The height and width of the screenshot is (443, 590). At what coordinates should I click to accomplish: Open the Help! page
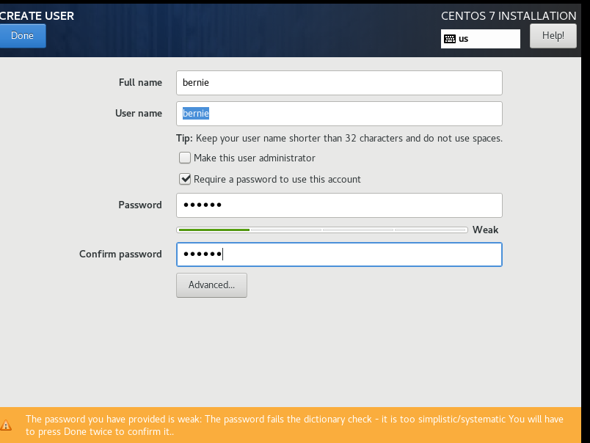tap(553, 36)
